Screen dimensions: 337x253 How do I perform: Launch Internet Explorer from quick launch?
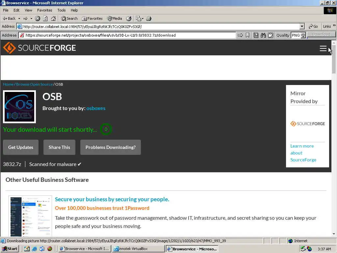click(x=34, y=249)
